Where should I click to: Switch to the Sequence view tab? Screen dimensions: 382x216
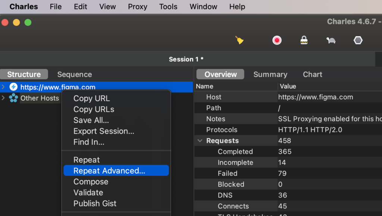pyautogui.click(x=74, y=74)
